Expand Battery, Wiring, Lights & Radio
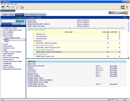This screenshot has width=130, height=101. coord(2,30)
